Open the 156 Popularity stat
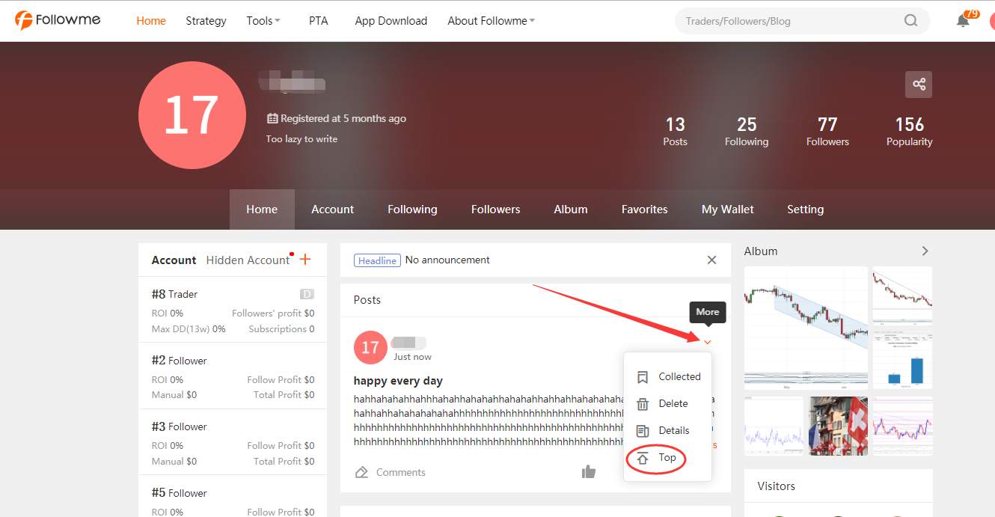Image resolution: width=995 pixels, height=517 pixels. [x=910, y=131]
